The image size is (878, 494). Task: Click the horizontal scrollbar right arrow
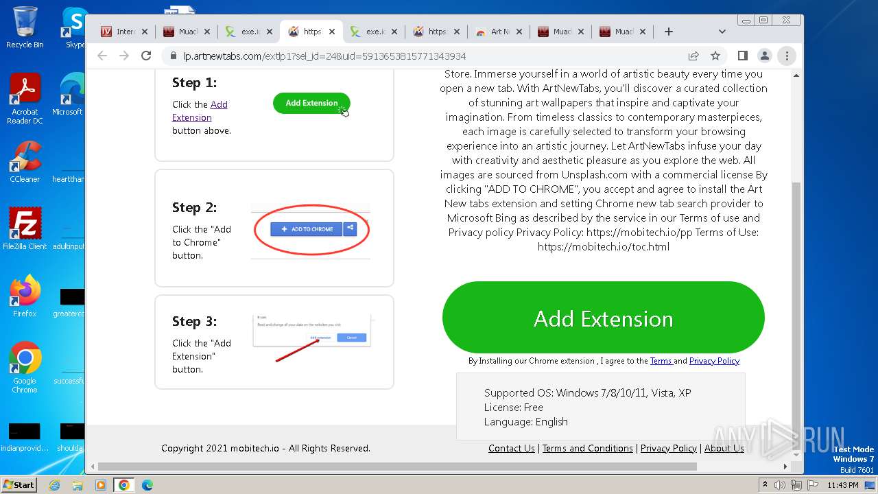(786, 467)
